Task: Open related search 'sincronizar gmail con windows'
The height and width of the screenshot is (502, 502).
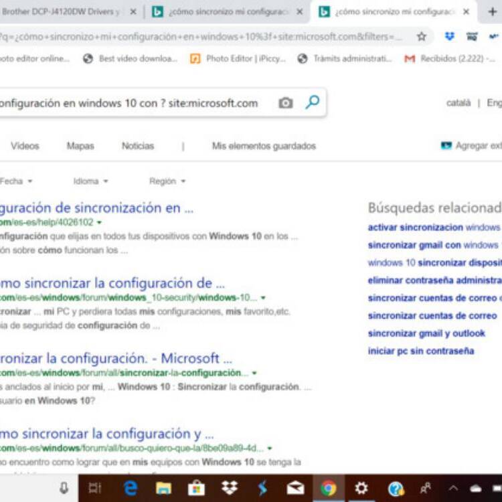Action: tap(434, 245)
